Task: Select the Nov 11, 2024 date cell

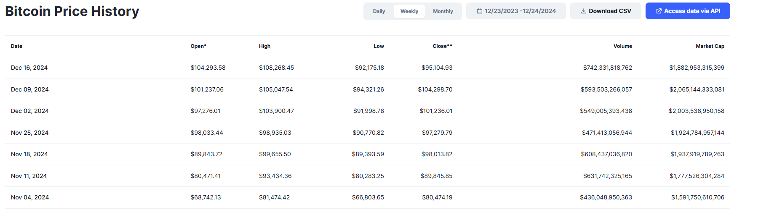Action: [29, 176]
